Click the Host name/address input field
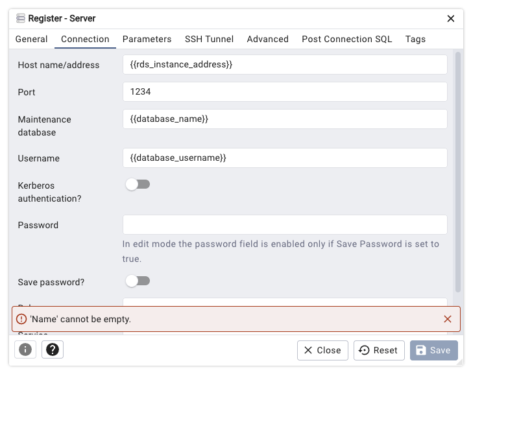Viewport: 532px width, 448px height. [285, 65]
